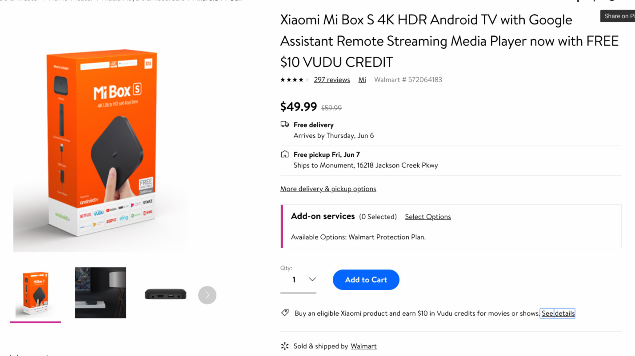635x356 pixels.
Task: Add the Mi Box S to cart
Action: coord(366,280)
